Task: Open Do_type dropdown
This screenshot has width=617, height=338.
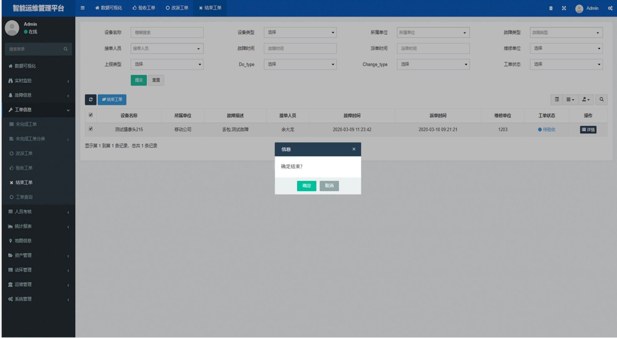Action: tap(300, 64)
